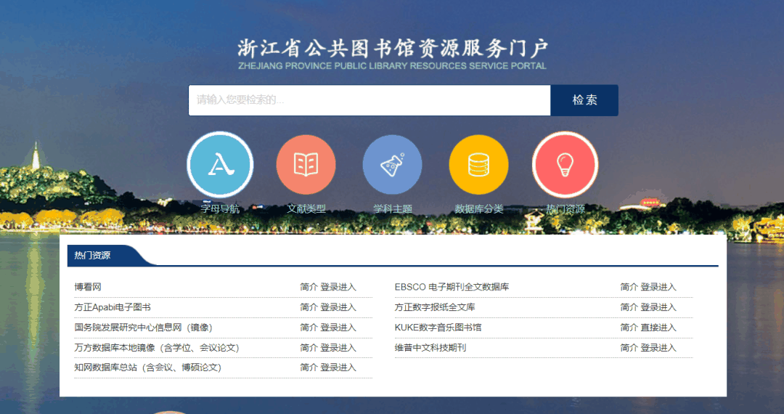Click 登录进入 for 维普中文科技期刊
The image size is (784, 414).
pyautogui.click(x=658, y=348)
